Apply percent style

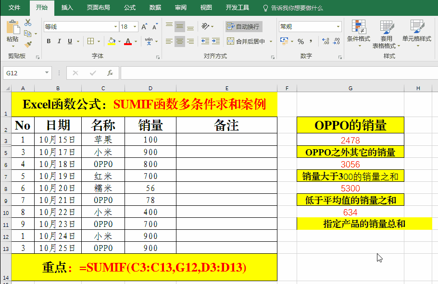point(300,42)
